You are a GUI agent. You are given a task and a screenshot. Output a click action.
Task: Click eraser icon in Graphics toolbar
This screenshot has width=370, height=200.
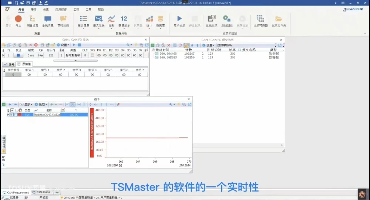[x=118, y=104]
